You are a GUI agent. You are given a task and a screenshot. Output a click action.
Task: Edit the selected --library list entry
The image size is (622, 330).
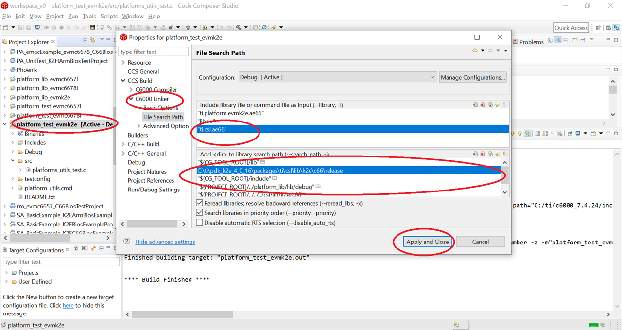click(490, 104)
